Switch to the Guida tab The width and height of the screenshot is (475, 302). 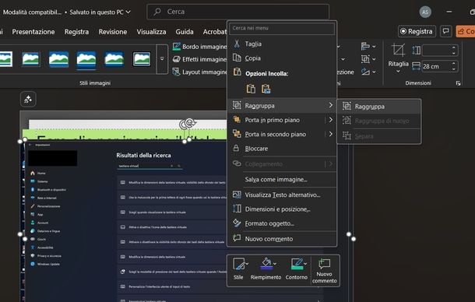(185, 32)
